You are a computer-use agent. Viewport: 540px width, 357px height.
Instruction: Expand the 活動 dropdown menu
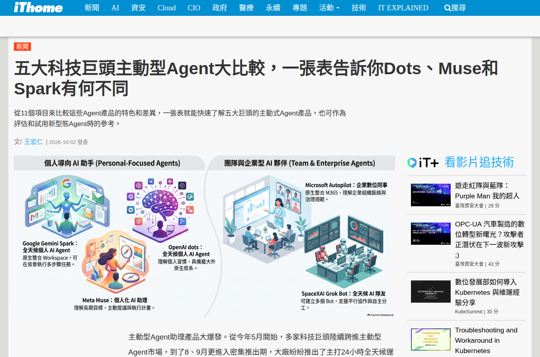tap(329, 8)
